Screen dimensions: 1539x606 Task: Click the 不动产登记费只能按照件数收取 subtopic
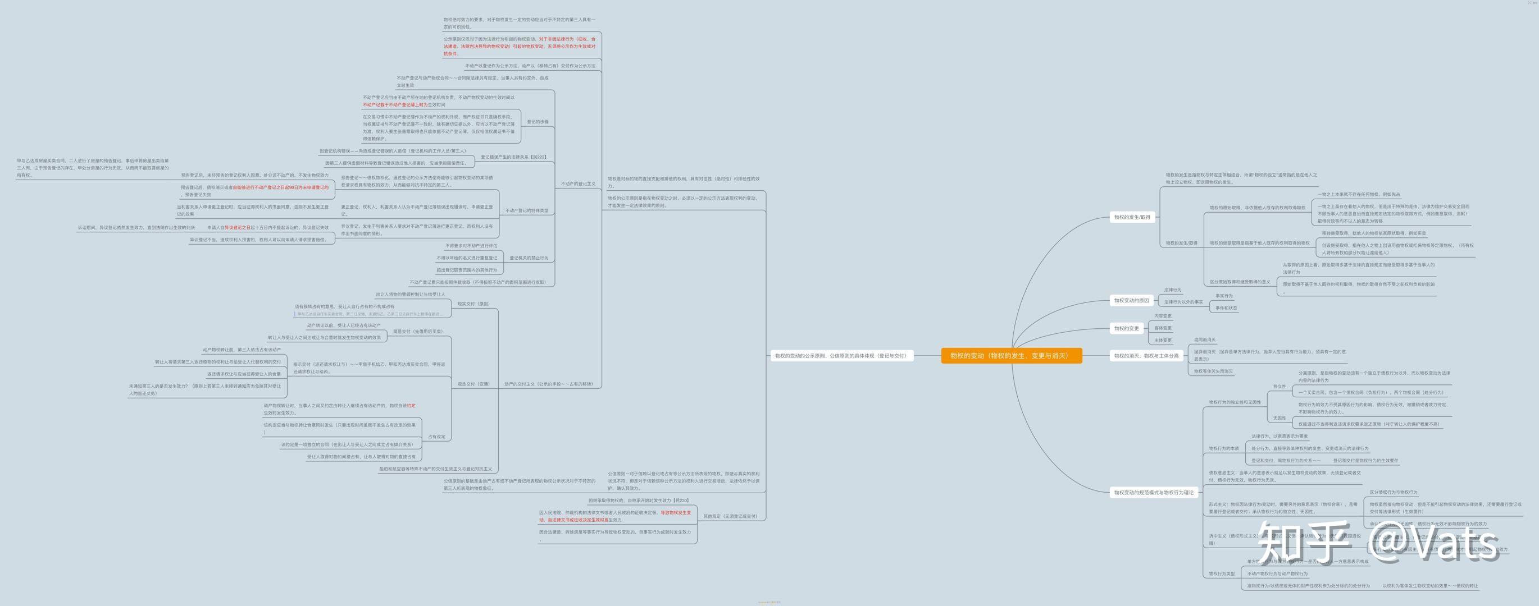click(x=477, y=282)
